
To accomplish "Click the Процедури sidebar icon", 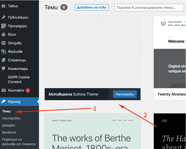I will [3, 26].
